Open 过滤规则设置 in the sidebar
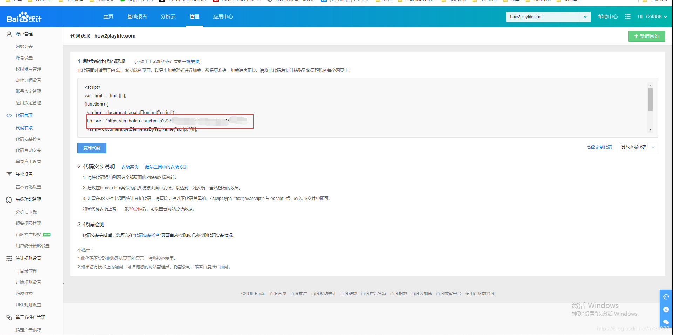The height and width of the screenshot is (335, 673). pyautogui.click(x=28, y=282)
